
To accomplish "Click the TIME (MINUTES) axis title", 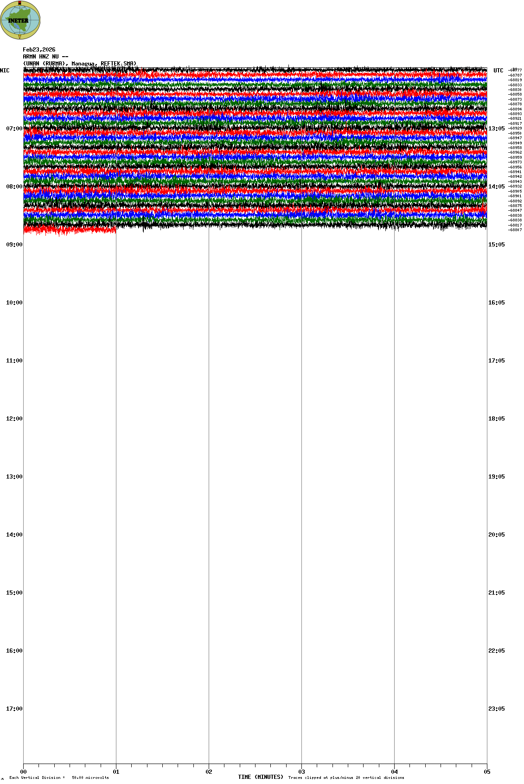I will click(x=261, y=777).
